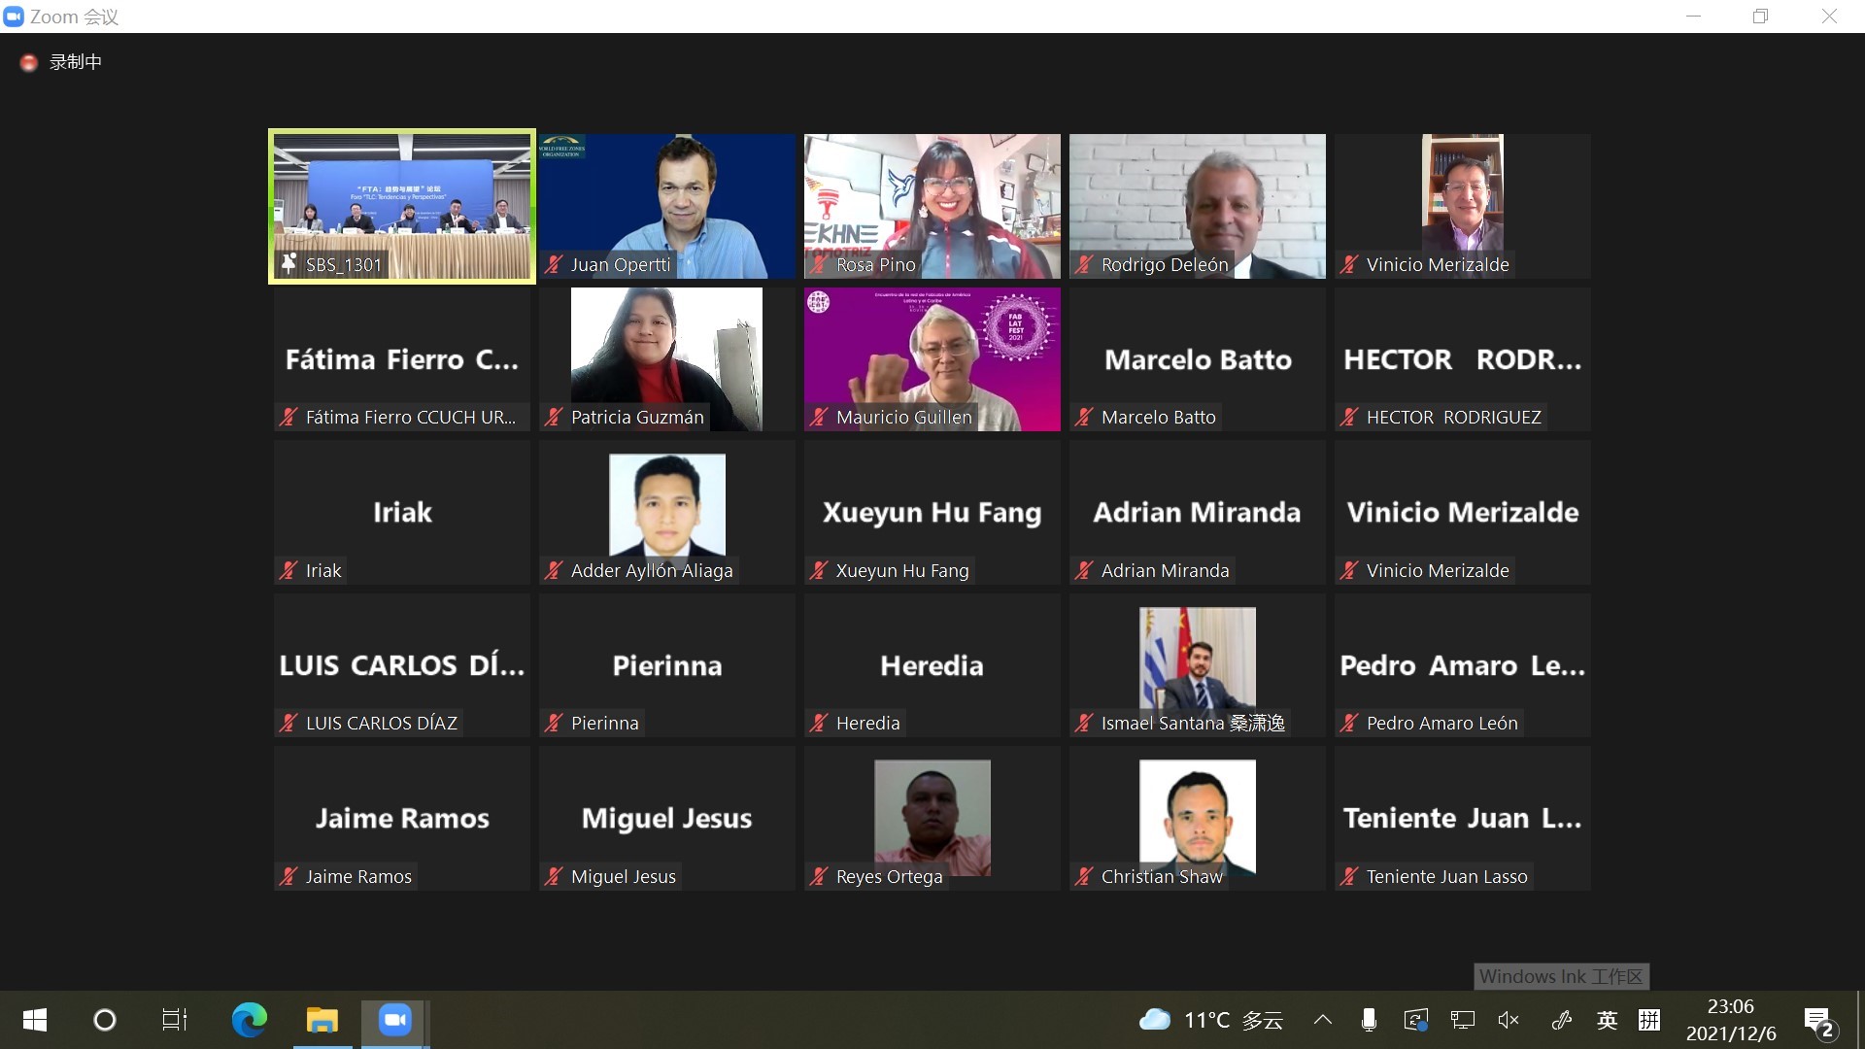
Task: Toggle the English input language indicator
Action: pyautogui.click(x=1607, y=1020)
